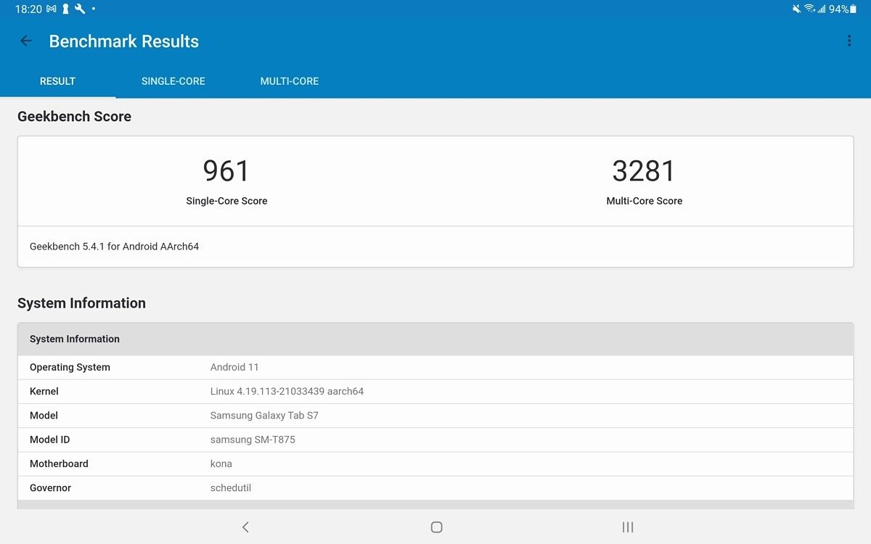The height and width of the screenshot is (544, 871).
Task: Tap the Model row label
Action: [x=44, y=416]
